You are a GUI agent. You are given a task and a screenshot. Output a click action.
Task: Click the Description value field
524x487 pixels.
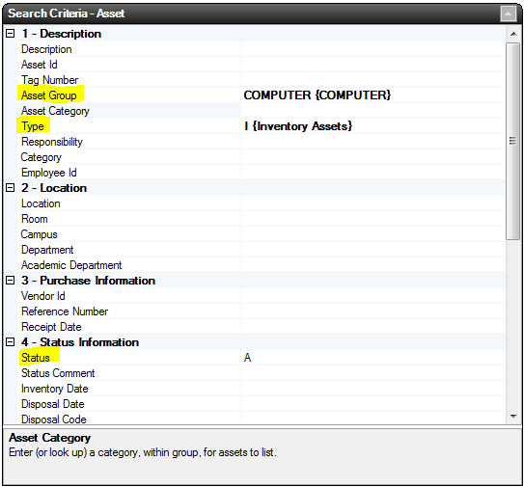tap(372, 49)
